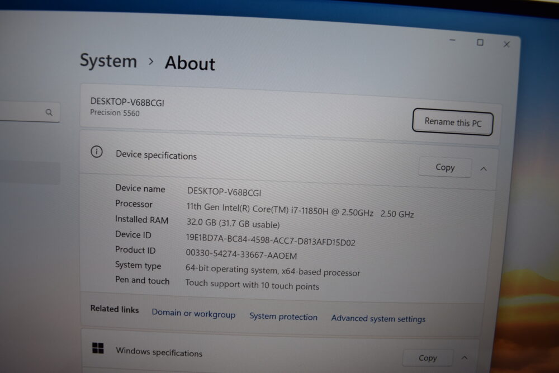The image size is (559, 373).
Task: Minimize the Settings window
Action: tap(452, 40)
